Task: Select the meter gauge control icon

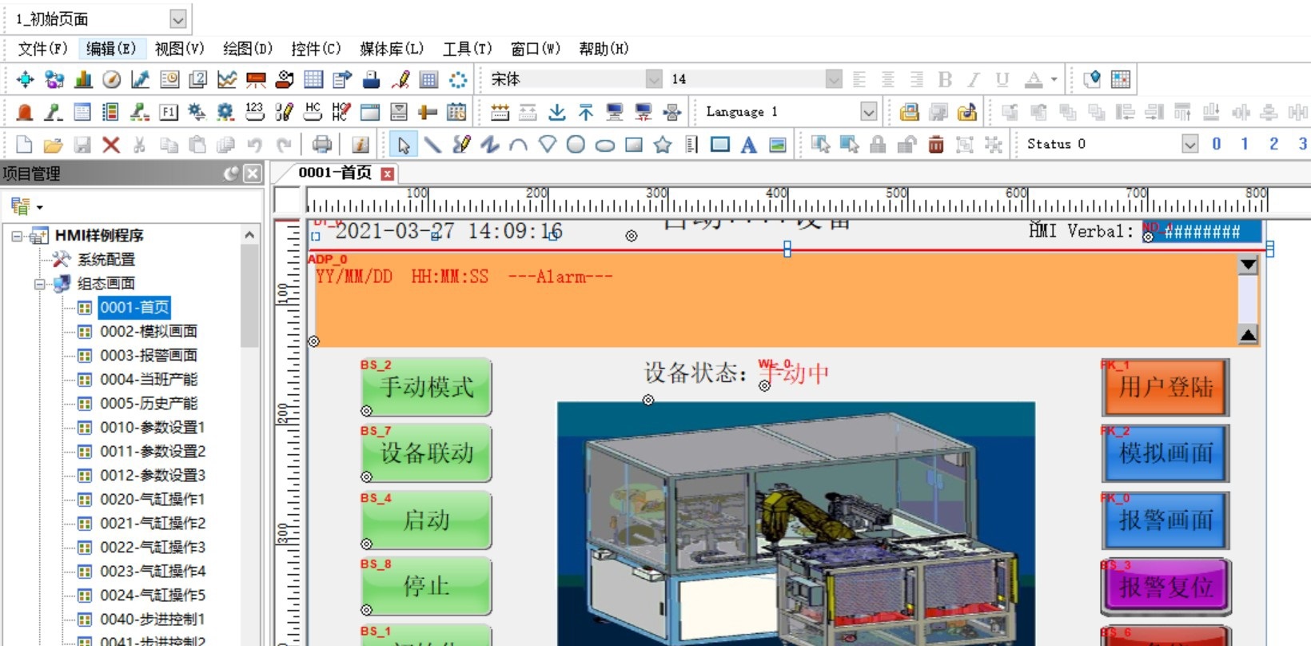Action: point(112,79)
